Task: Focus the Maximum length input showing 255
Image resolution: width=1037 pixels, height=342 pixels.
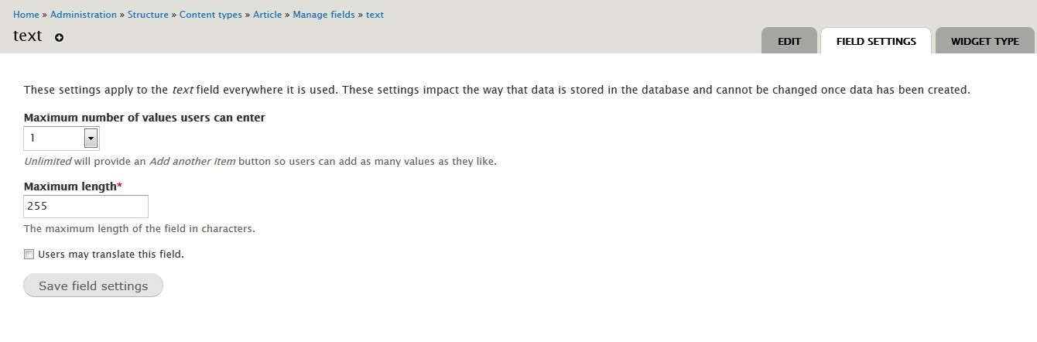Action: click(86, 207)
